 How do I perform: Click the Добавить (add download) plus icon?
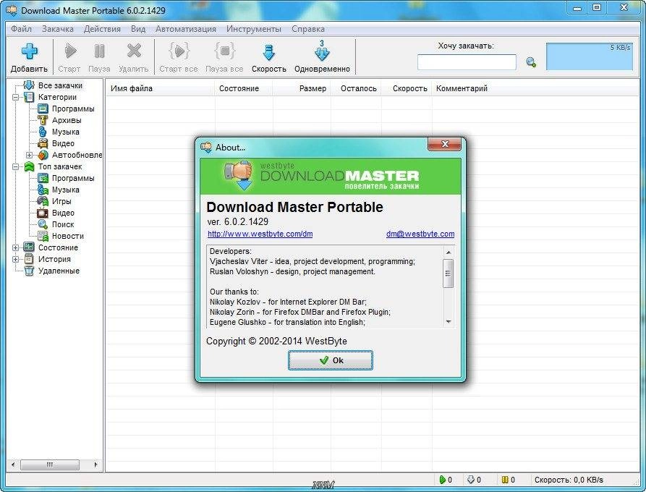(30, 51)
